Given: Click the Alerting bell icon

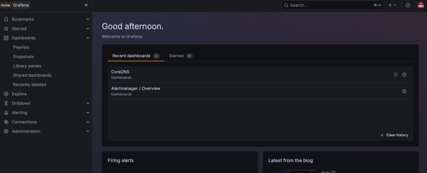Looking at the screenshot, I should pos(6,113).
